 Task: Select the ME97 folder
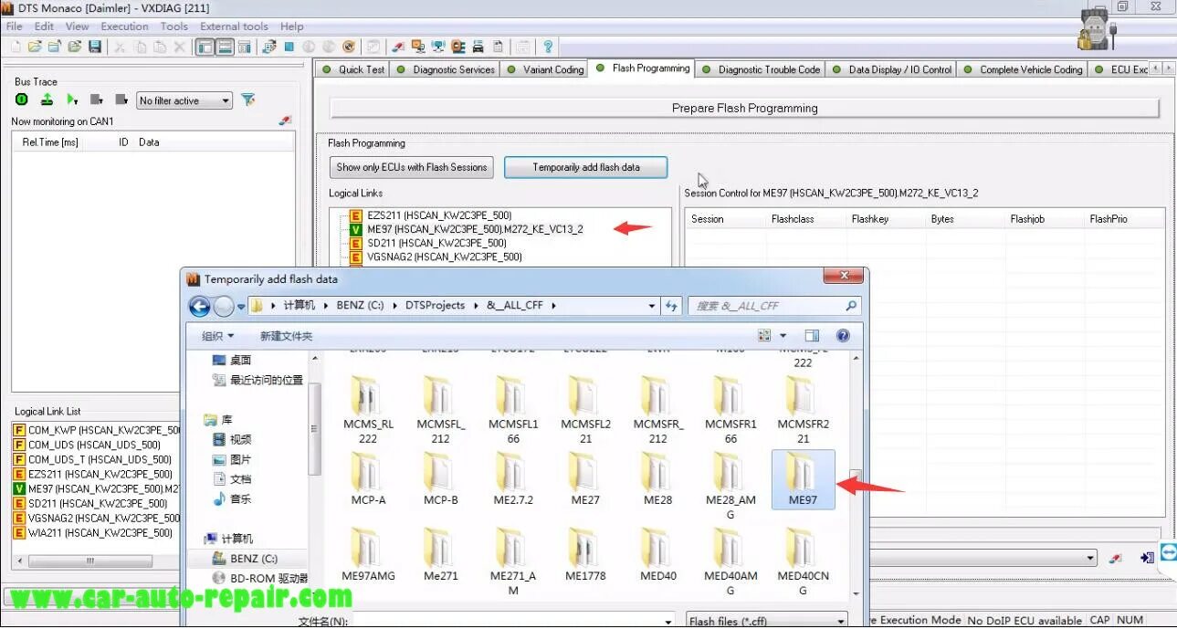click(x=803, y=478)
